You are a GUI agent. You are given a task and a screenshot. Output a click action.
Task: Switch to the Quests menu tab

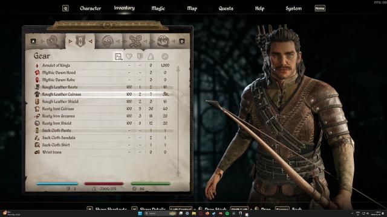point(226,8)
